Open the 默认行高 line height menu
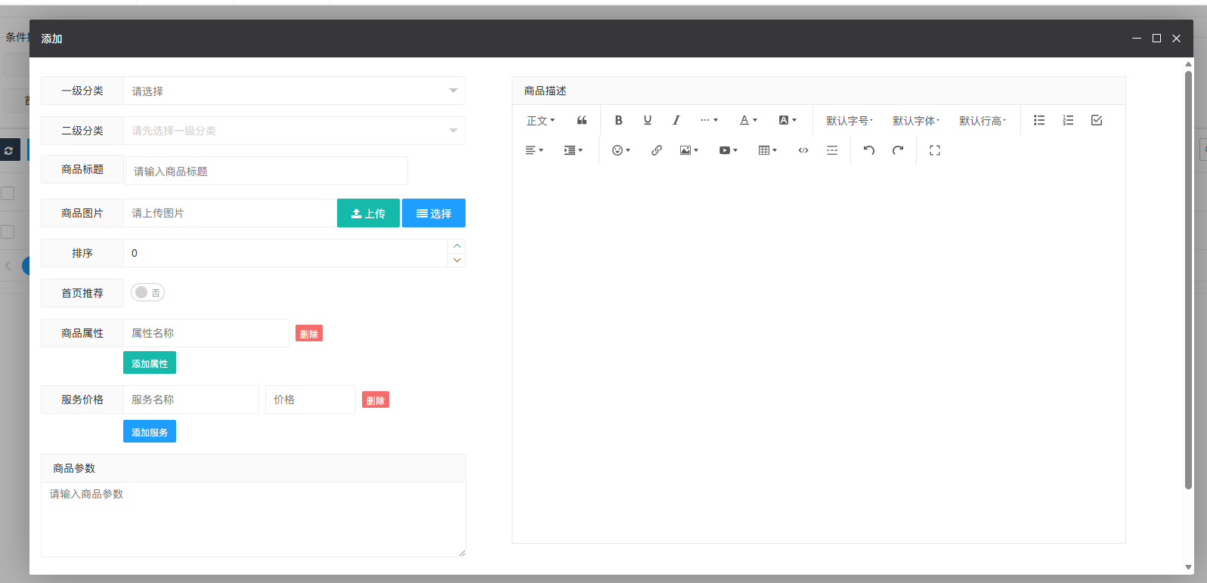Screen dimensions: 1207x583 (x=982, y=121)
